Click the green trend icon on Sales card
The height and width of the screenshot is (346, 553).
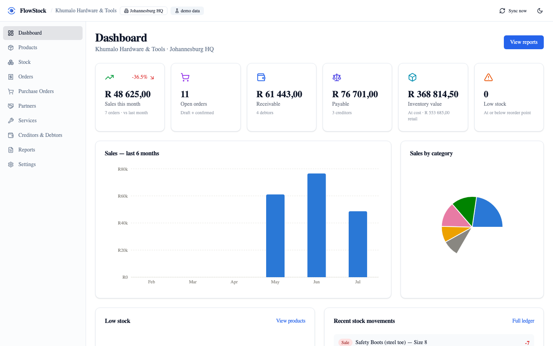coord(109,77)
